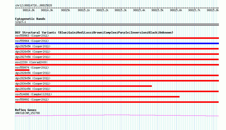
Task: Select the short red nsv559974 bar
Action: tap(22, 70)
